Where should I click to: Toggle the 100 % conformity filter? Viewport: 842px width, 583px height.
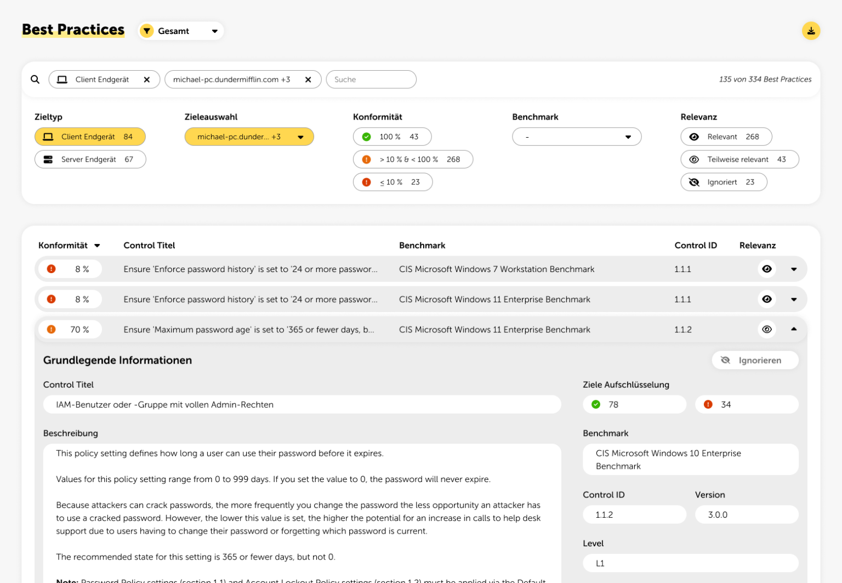[x=392, y=137]
